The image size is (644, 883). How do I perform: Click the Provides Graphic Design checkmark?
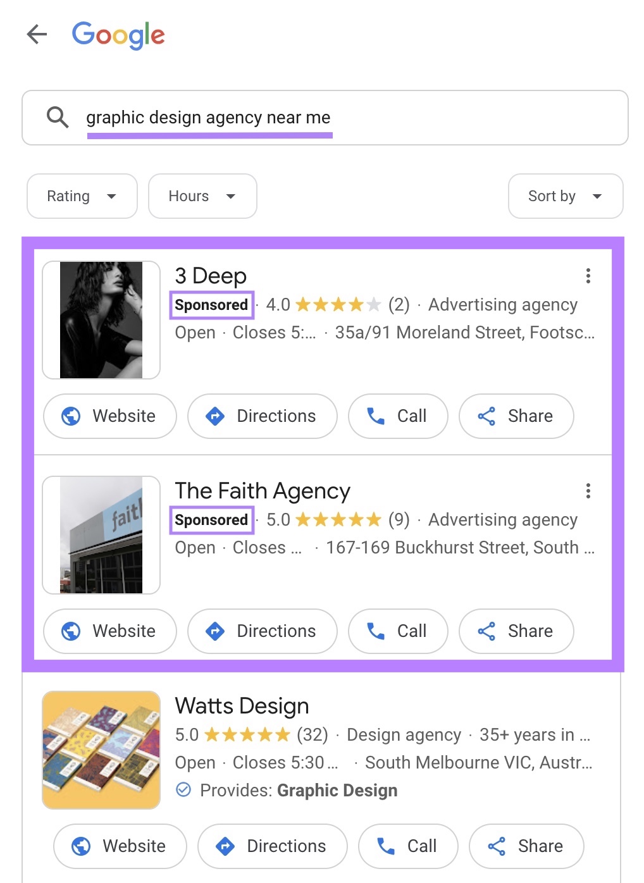coord(184,790)
